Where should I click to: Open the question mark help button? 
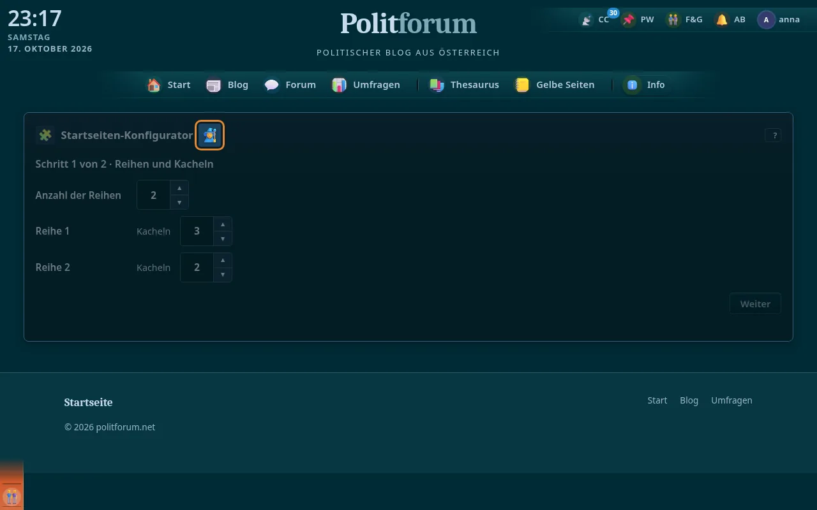(773, 135)
